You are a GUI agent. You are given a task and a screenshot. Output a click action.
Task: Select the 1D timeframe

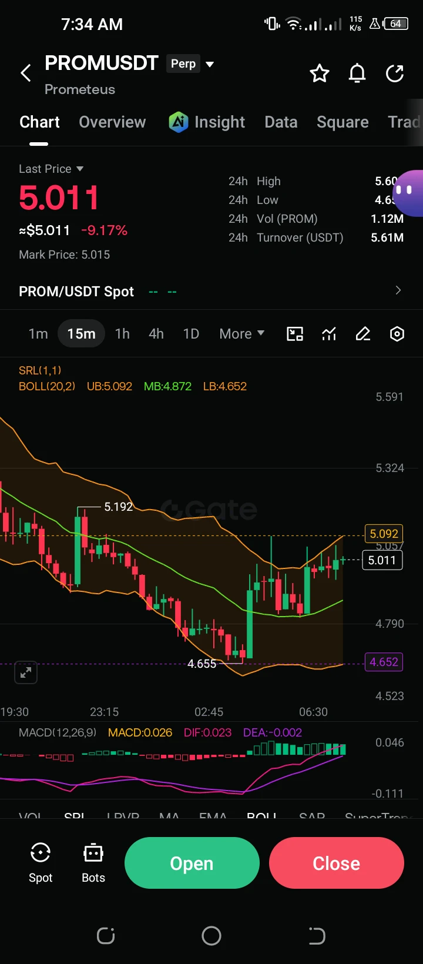191,334
